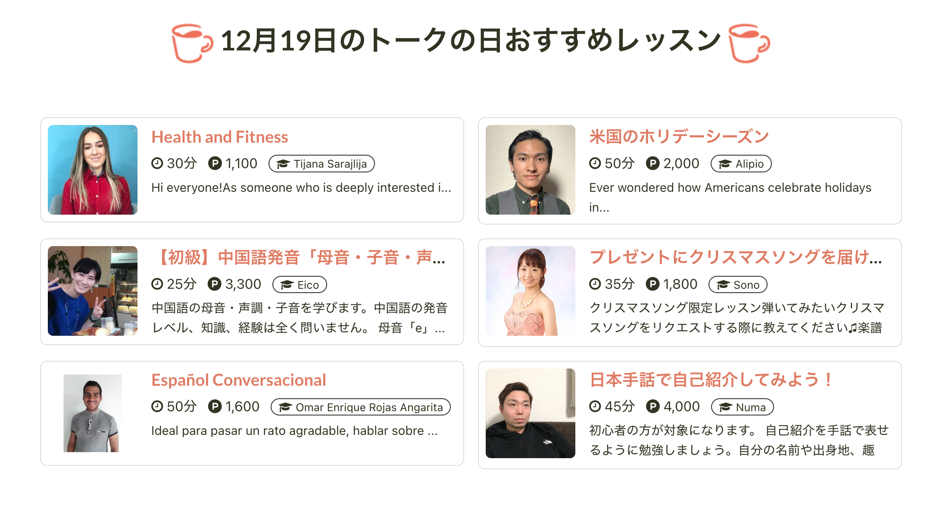Click the clock icon beside 30分

(157, 163)
